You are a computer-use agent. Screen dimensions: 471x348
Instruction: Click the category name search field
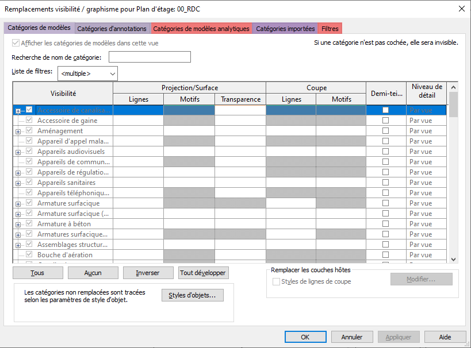tap(150, 57)
